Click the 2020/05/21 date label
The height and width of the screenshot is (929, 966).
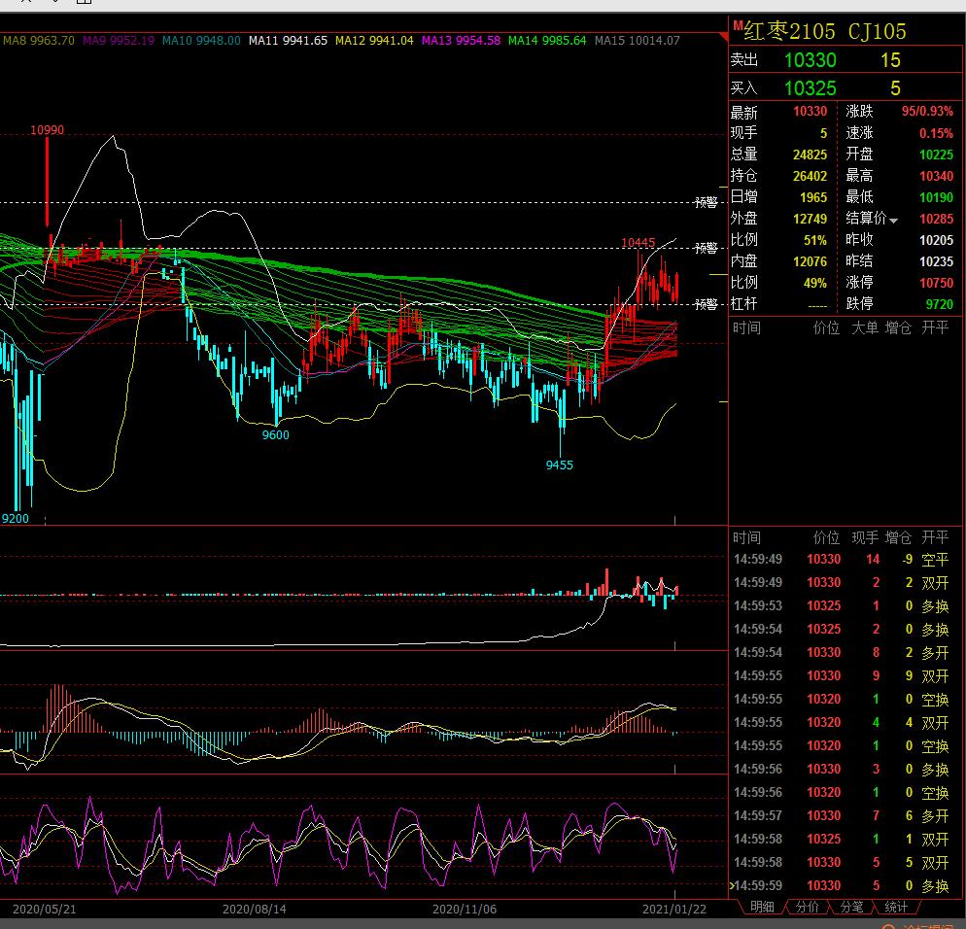coord(45,910)
